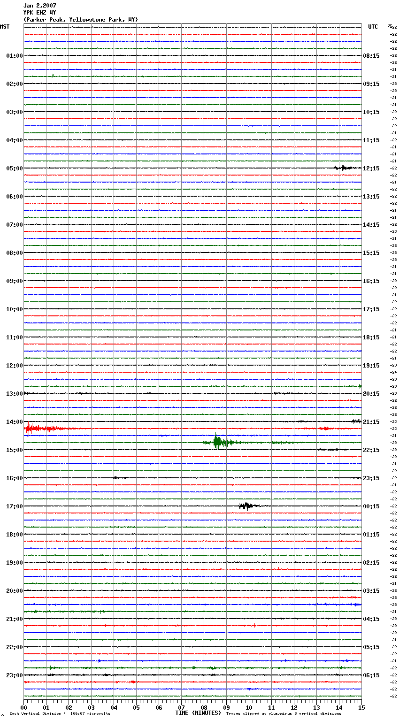Choose the 18:00 MST time label

[15, 535]
